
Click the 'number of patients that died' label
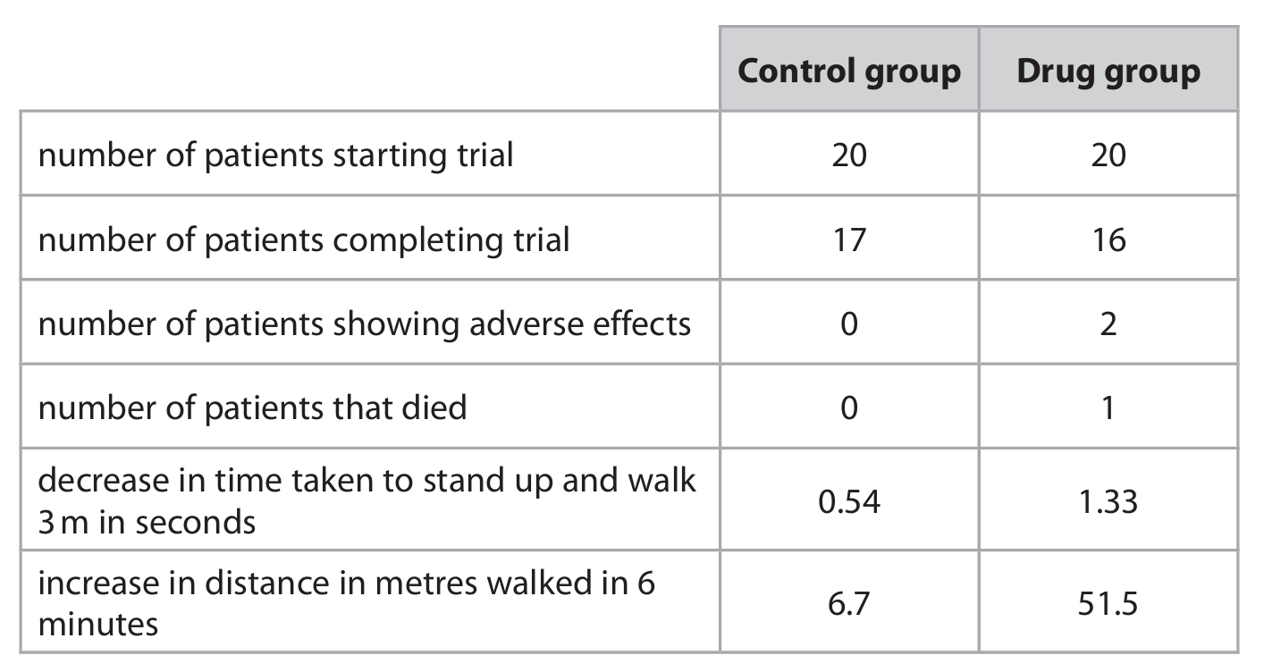click(x=252, y=407)
